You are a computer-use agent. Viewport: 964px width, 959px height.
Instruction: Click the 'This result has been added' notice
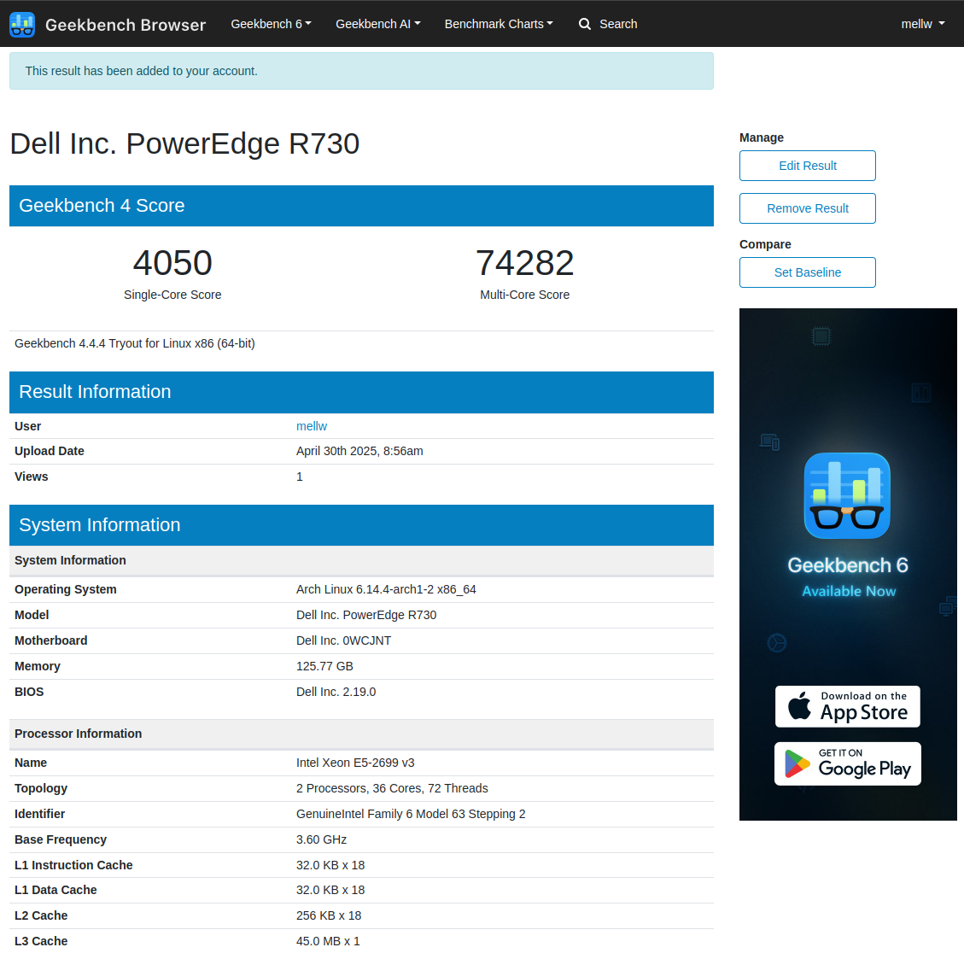click(361, 71)
